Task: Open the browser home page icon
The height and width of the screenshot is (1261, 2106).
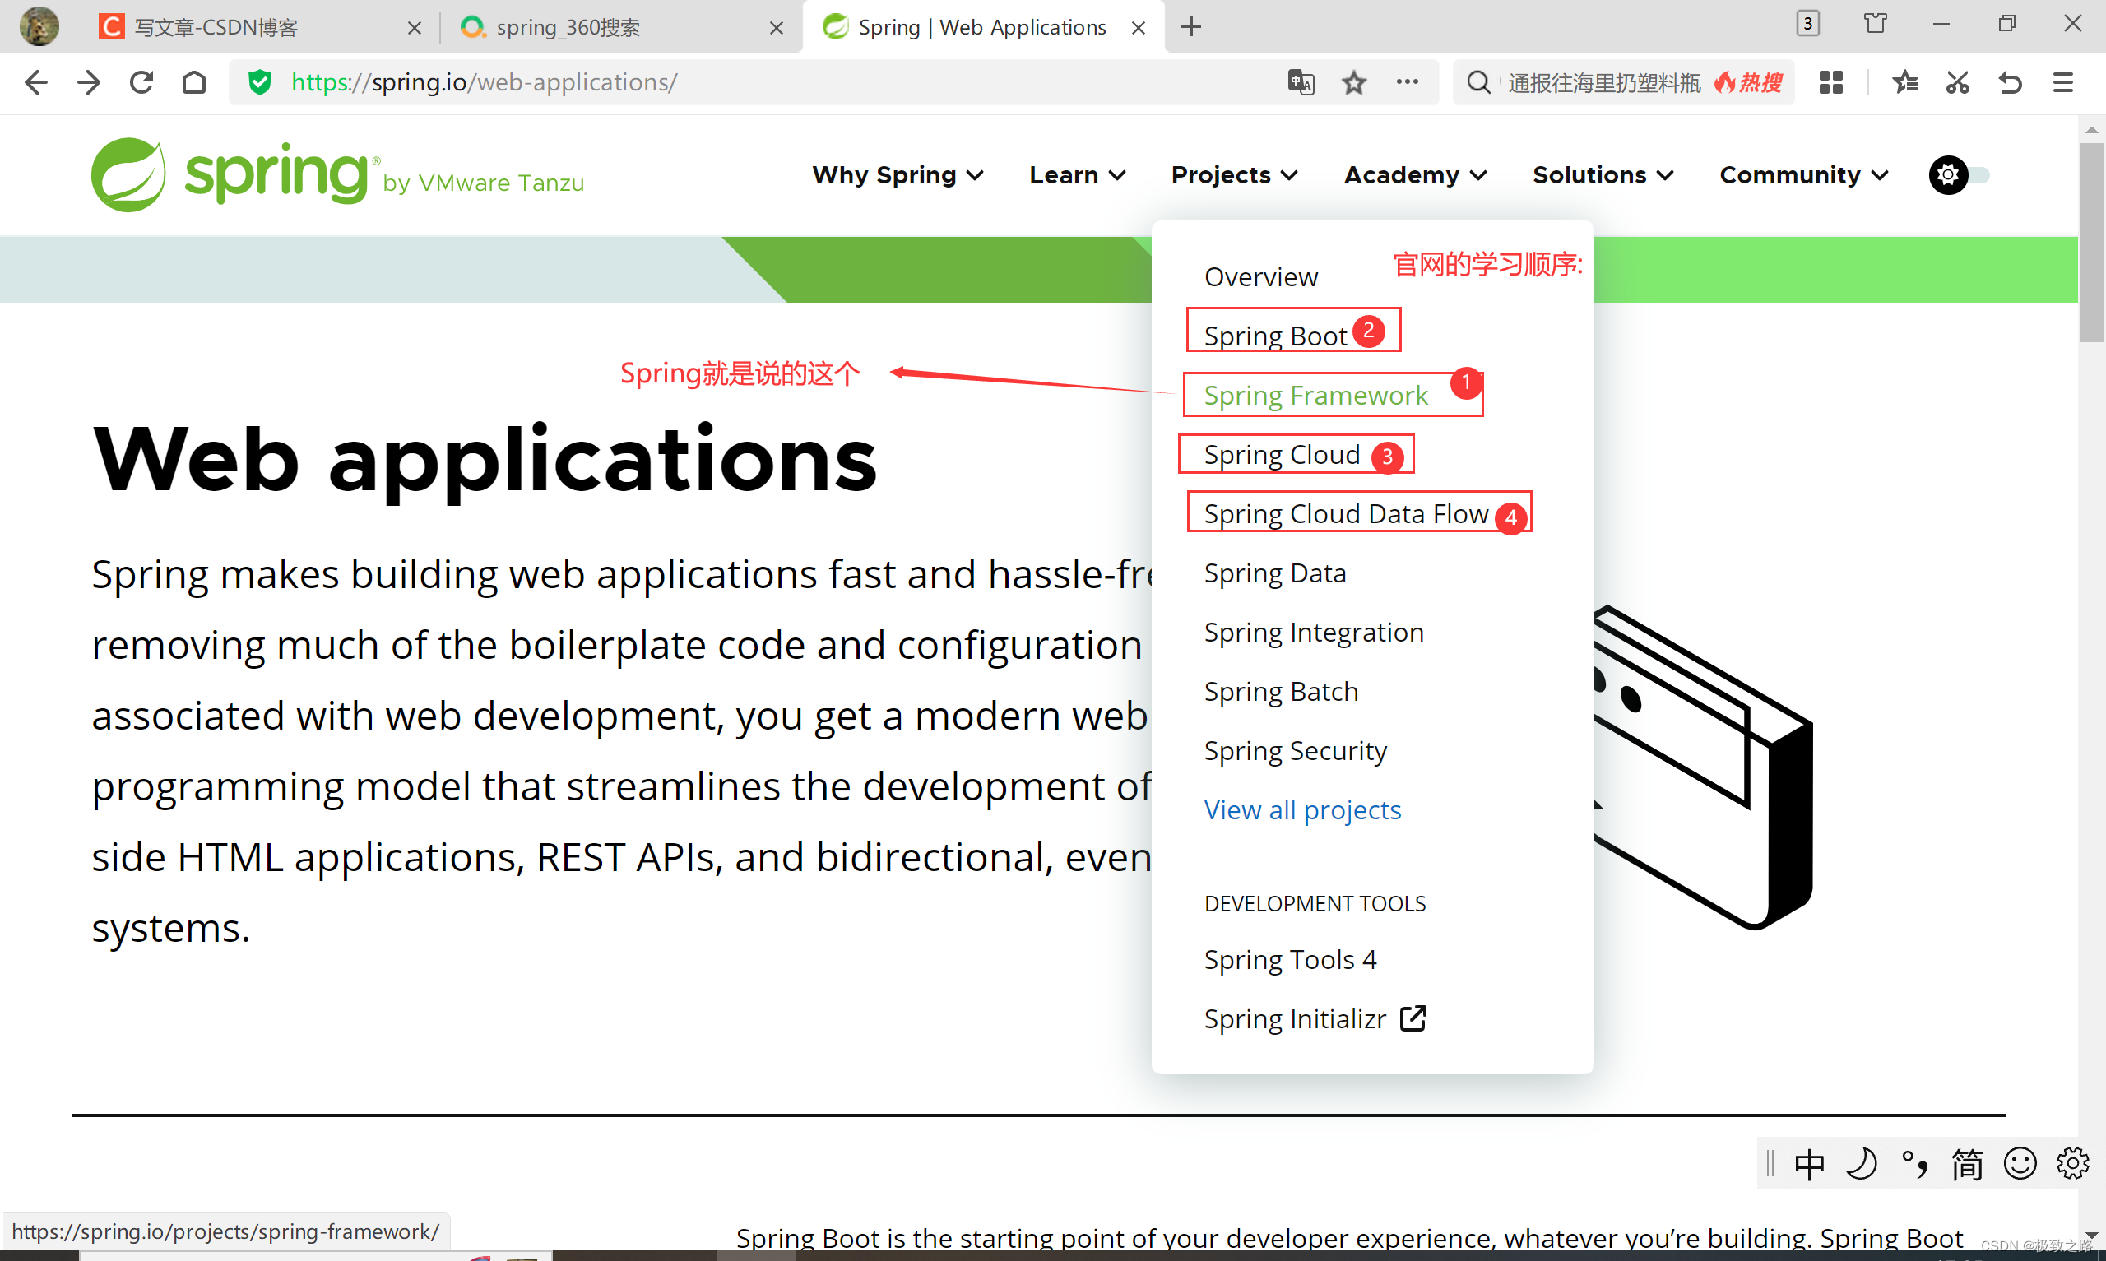Action: (194, 82)
